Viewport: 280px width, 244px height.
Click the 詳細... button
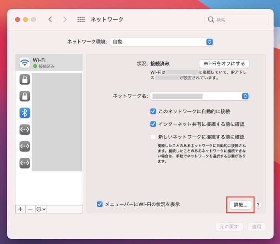[x=241, y=205]
